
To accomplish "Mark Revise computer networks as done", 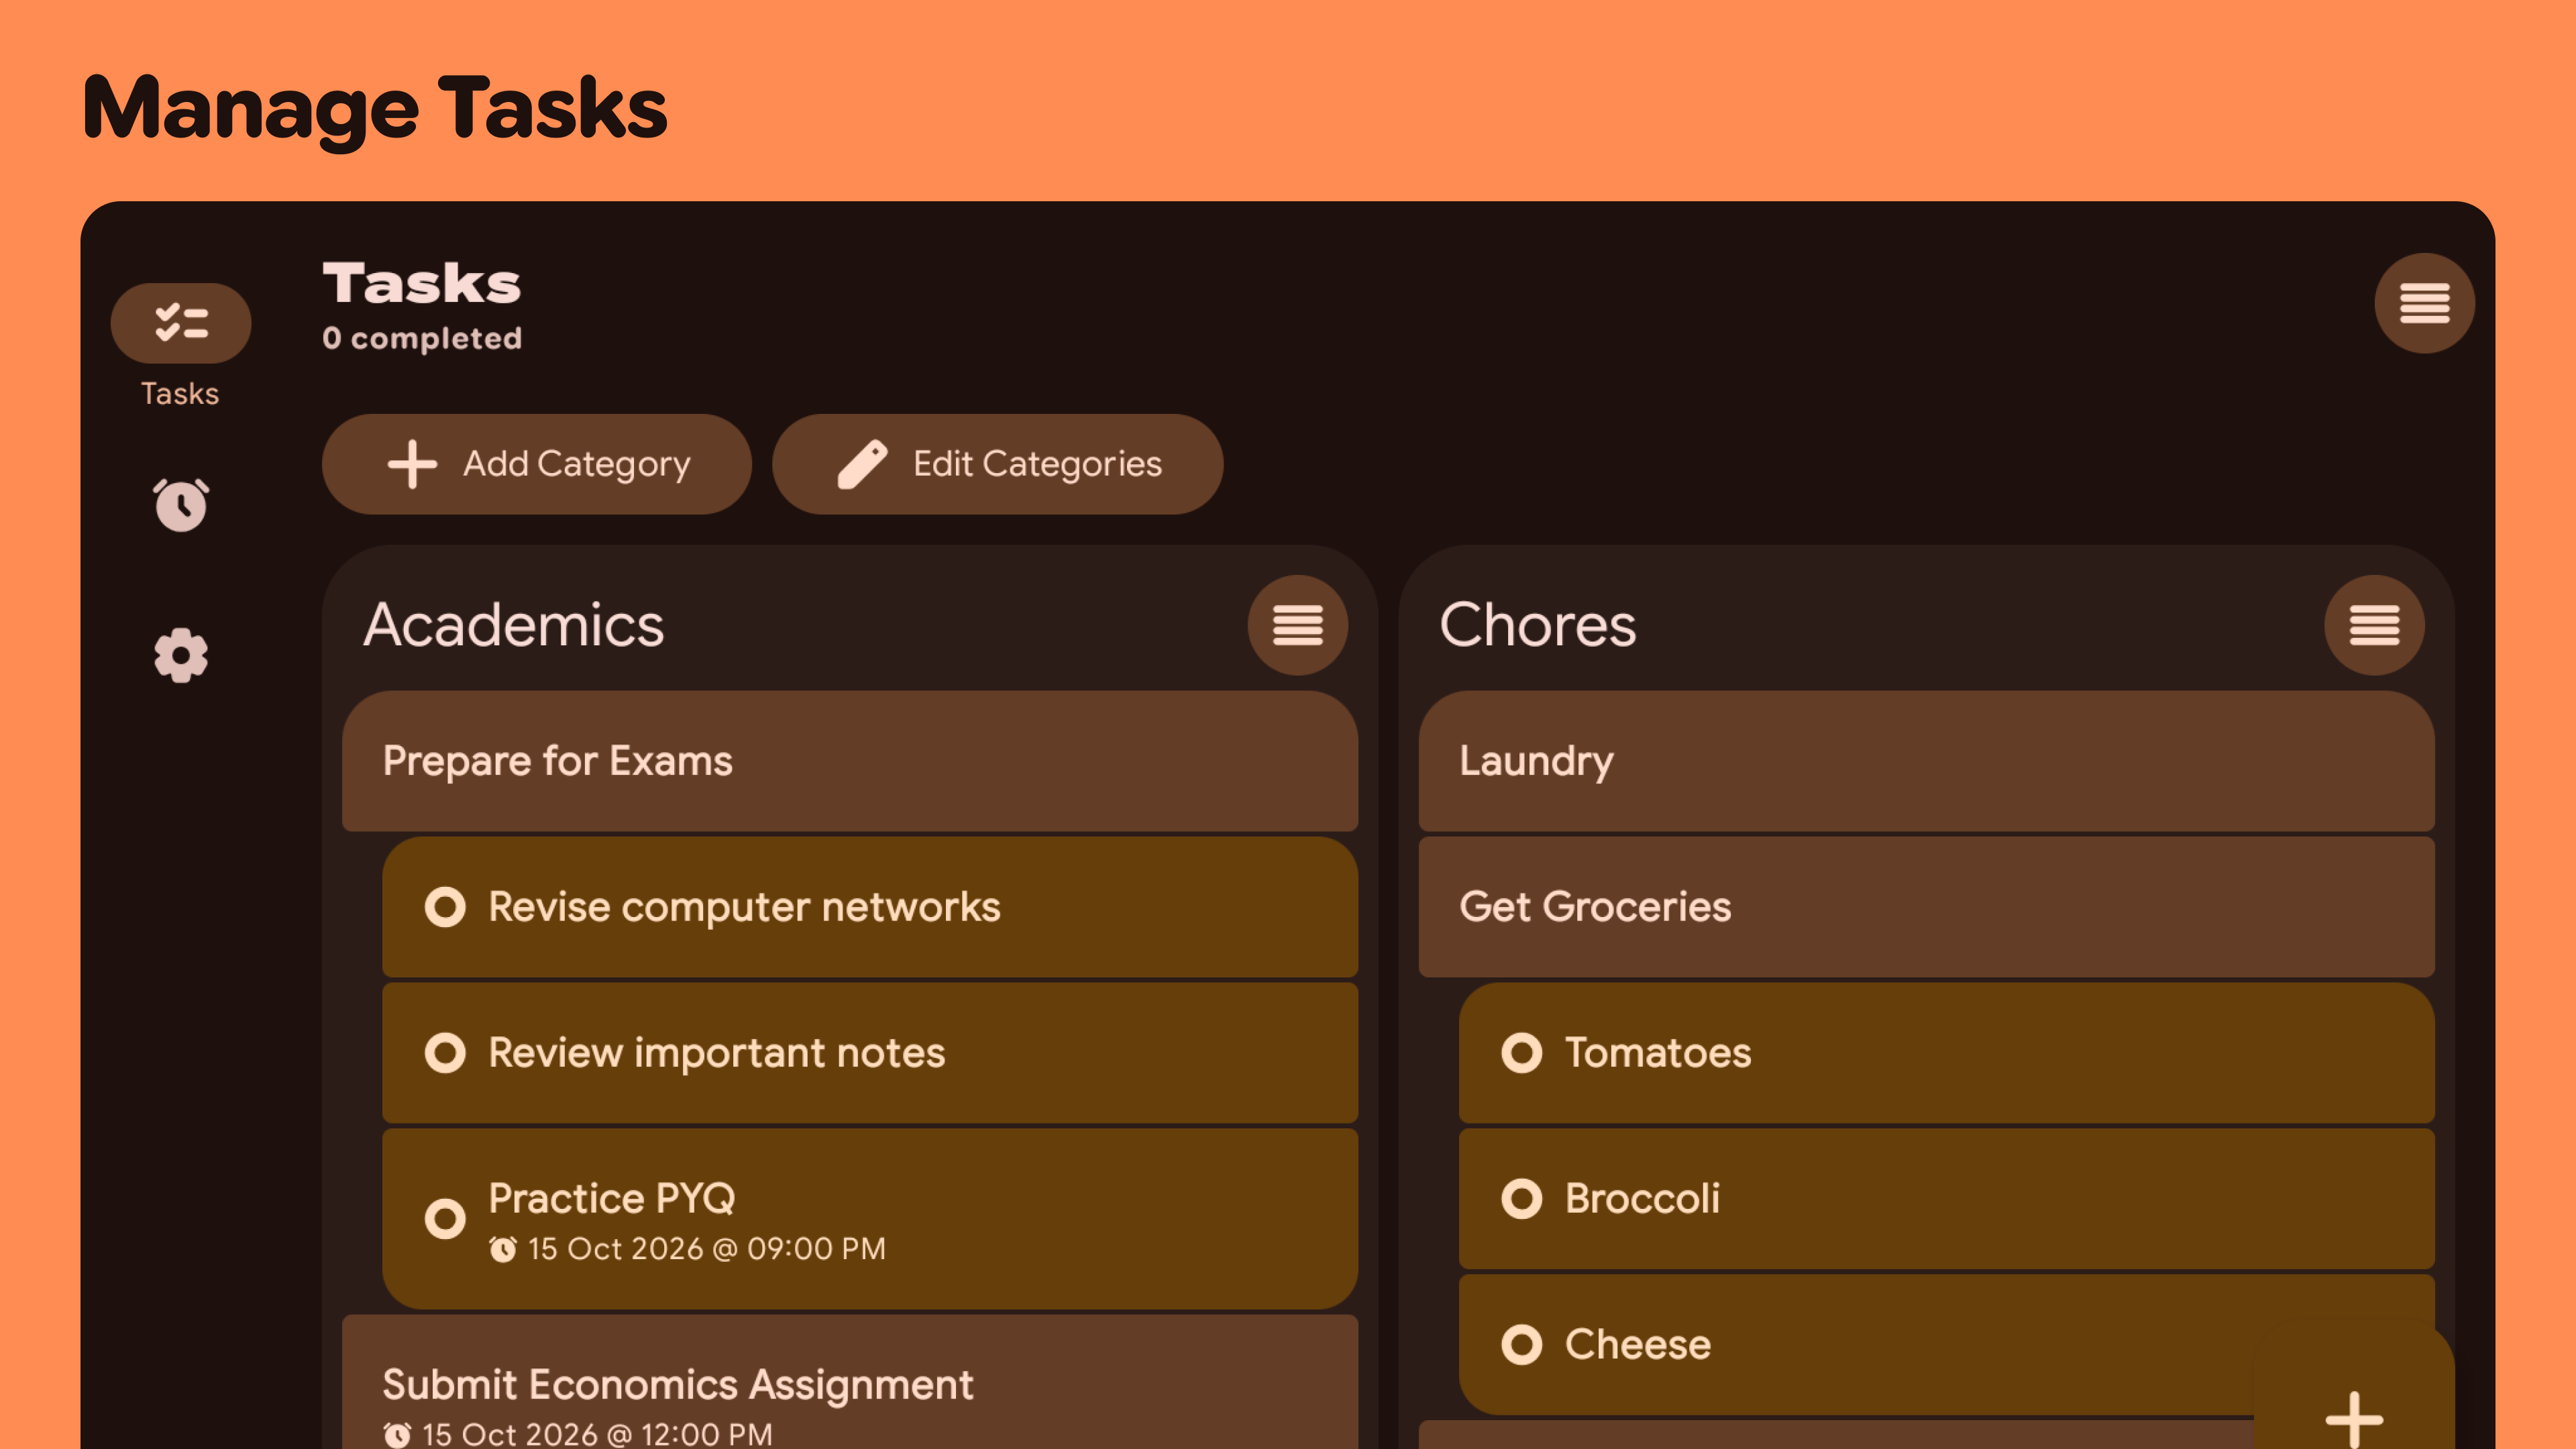I will (445, 907).
